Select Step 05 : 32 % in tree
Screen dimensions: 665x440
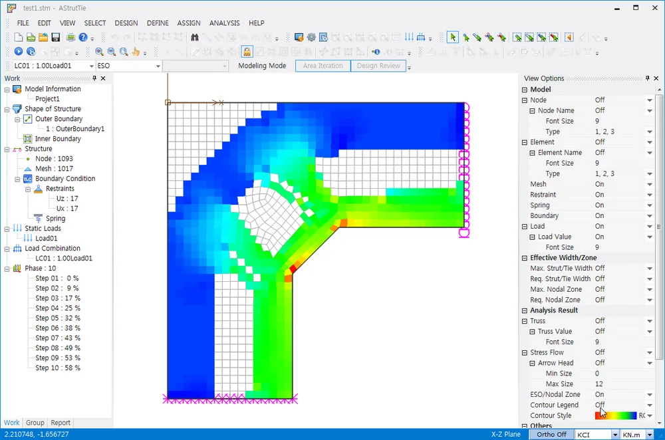click(x=58, y=318)
